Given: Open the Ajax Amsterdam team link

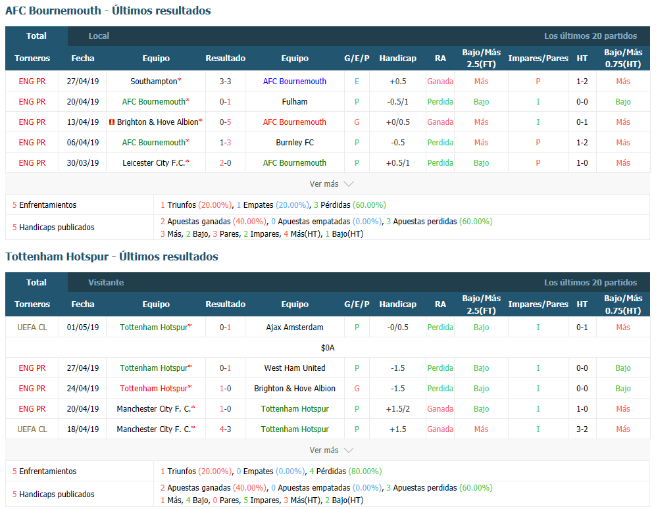Looking at the screenshot, I should 295,327.
